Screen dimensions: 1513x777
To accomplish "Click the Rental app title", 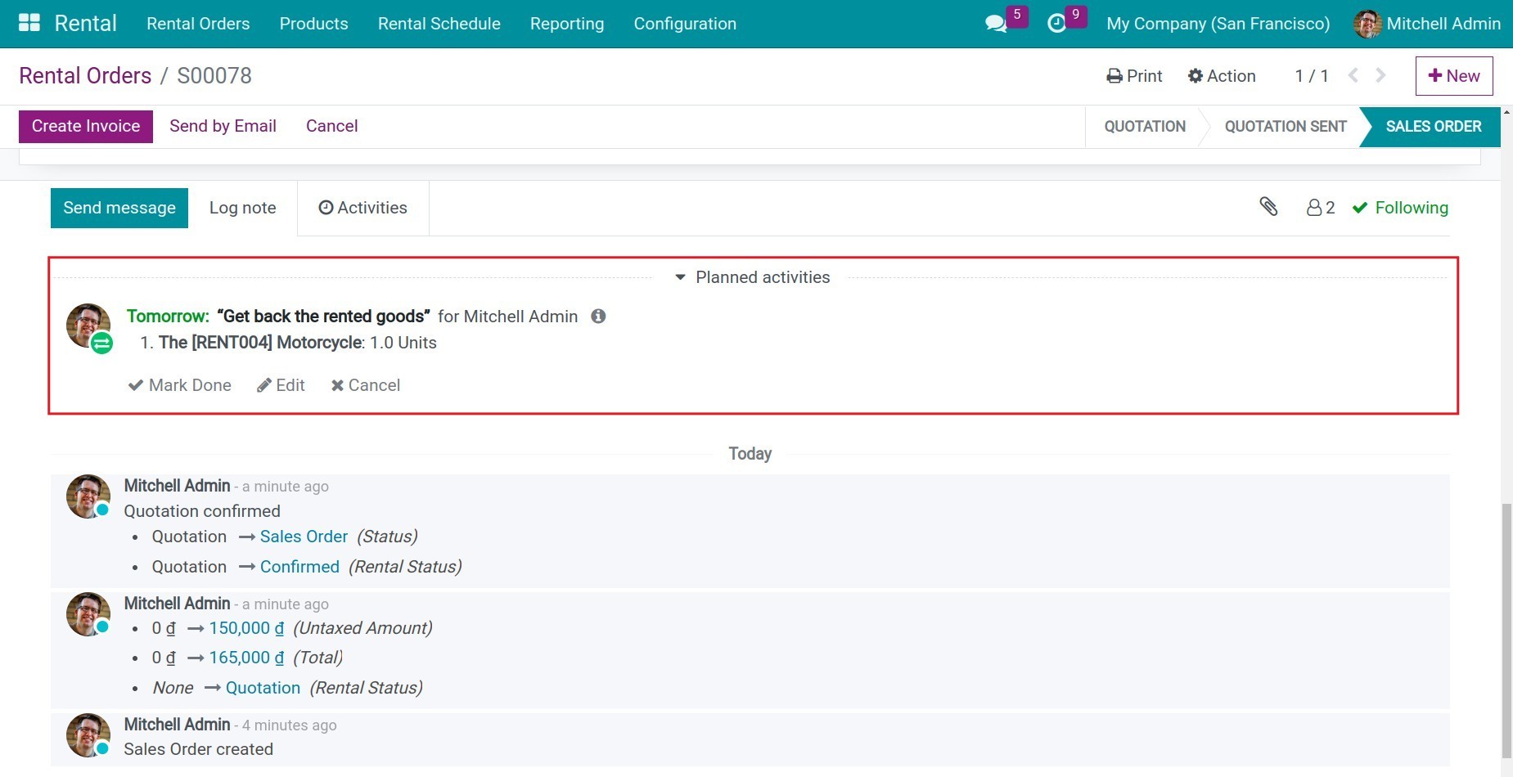I will (85, 23).
